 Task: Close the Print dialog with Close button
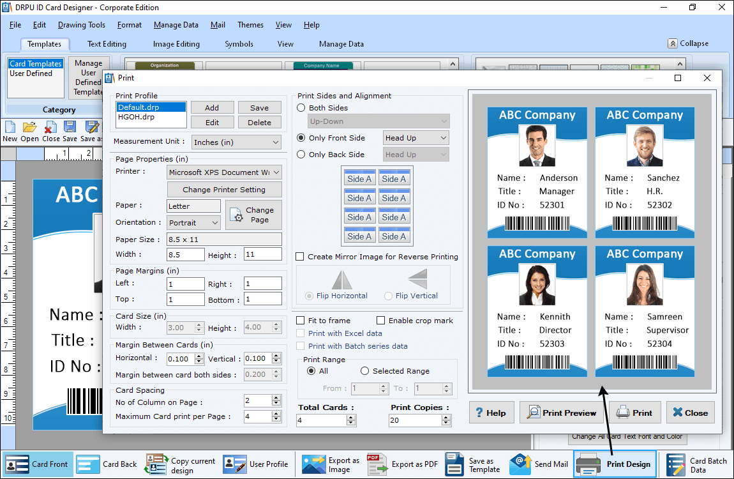pos(691,413)
